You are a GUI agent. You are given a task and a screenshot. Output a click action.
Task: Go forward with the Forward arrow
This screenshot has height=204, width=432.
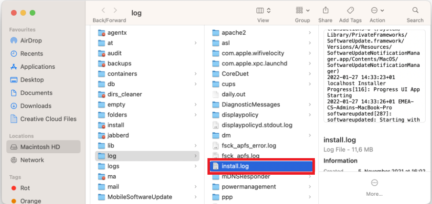(x=115, y=10)
